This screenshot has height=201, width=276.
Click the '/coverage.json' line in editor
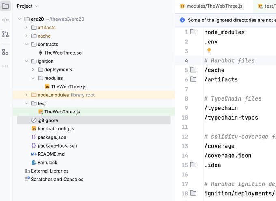click(228, 156)
